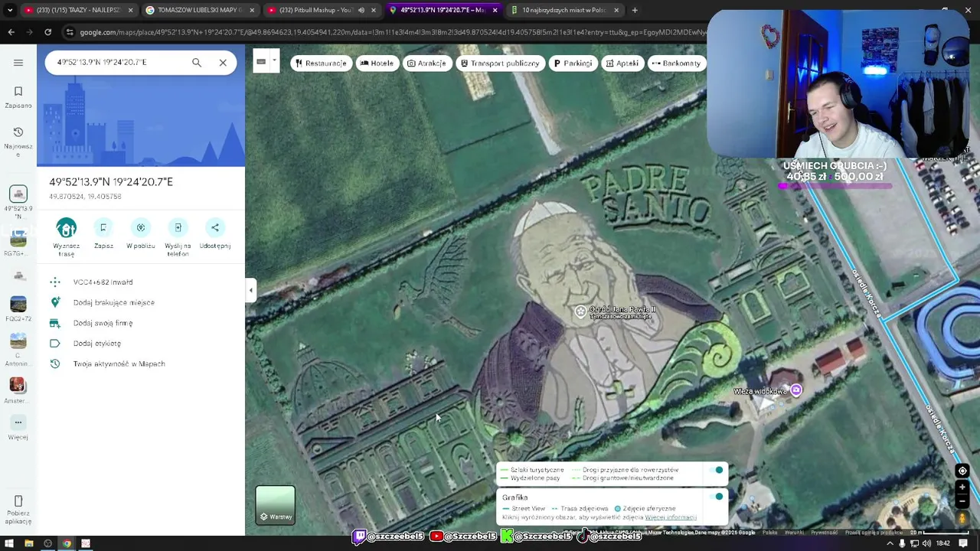Click the Ogród Jana Pawła II marker

[581, 311]
